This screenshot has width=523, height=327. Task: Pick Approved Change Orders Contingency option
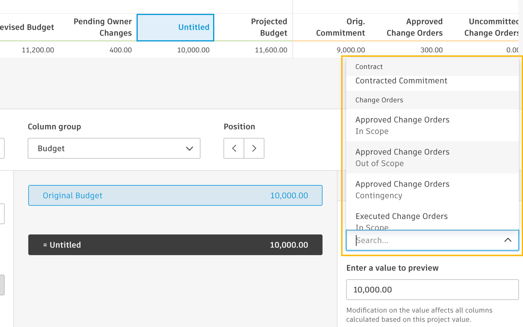[402, 190]
